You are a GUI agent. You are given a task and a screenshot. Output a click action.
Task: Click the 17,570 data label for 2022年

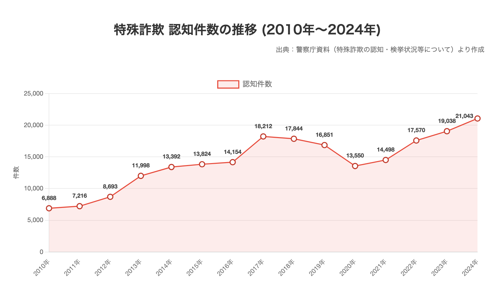pos(416,130)
